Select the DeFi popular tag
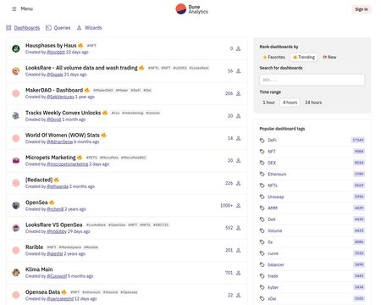Image resolution: width=381 pixels, height=305 pixels. coord(272,140)
